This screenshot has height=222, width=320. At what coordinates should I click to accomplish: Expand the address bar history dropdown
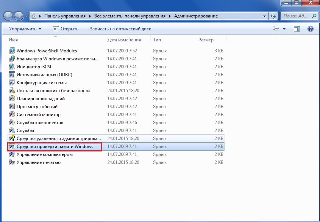point(264,16)
